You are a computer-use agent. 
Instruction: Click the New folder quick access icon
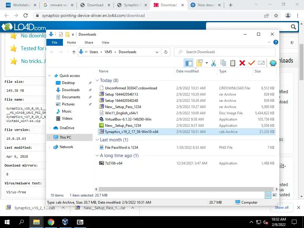pos(67,34)
